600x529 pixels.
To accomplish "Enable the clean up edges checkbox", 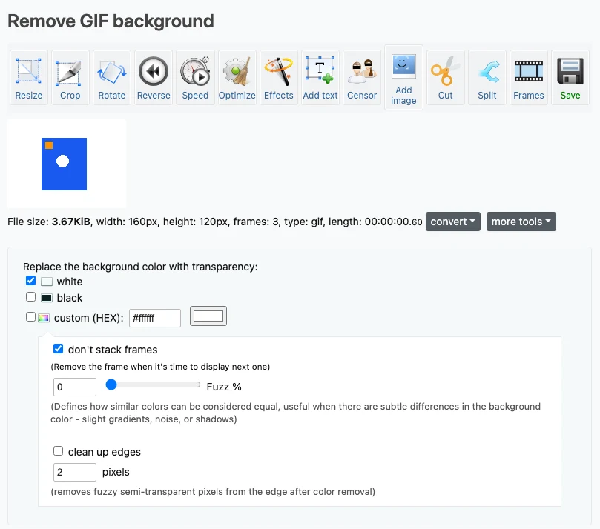I will [x=58, y=451].
